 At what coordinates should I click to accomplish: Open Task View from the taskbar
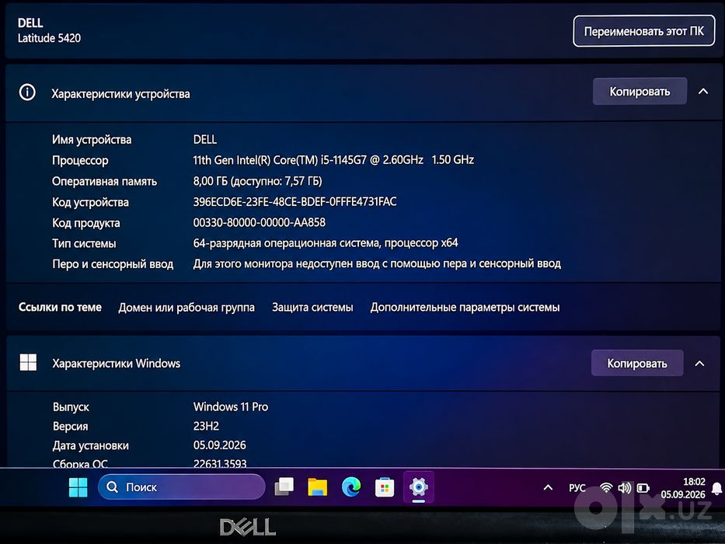(284, 486)
